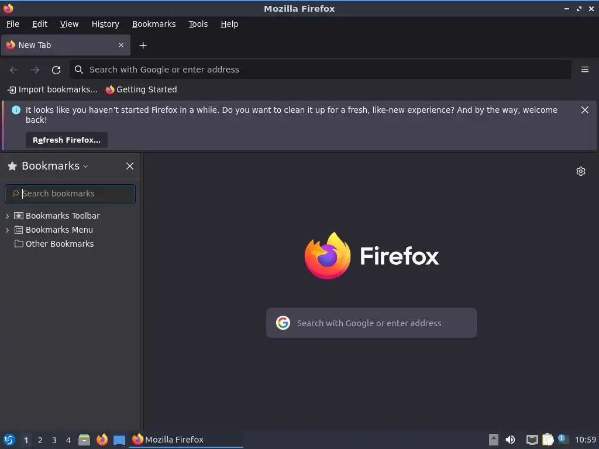Open new tab page personalize gear

pyautogui.click(x=581, y=171)
